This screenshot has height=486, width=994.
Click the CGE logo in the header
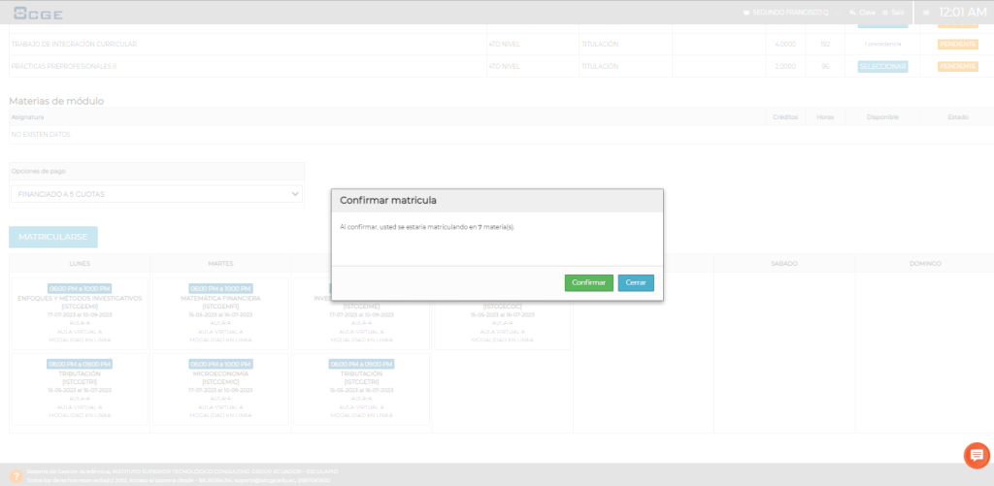pyautogui.click(x=38, y=13)
